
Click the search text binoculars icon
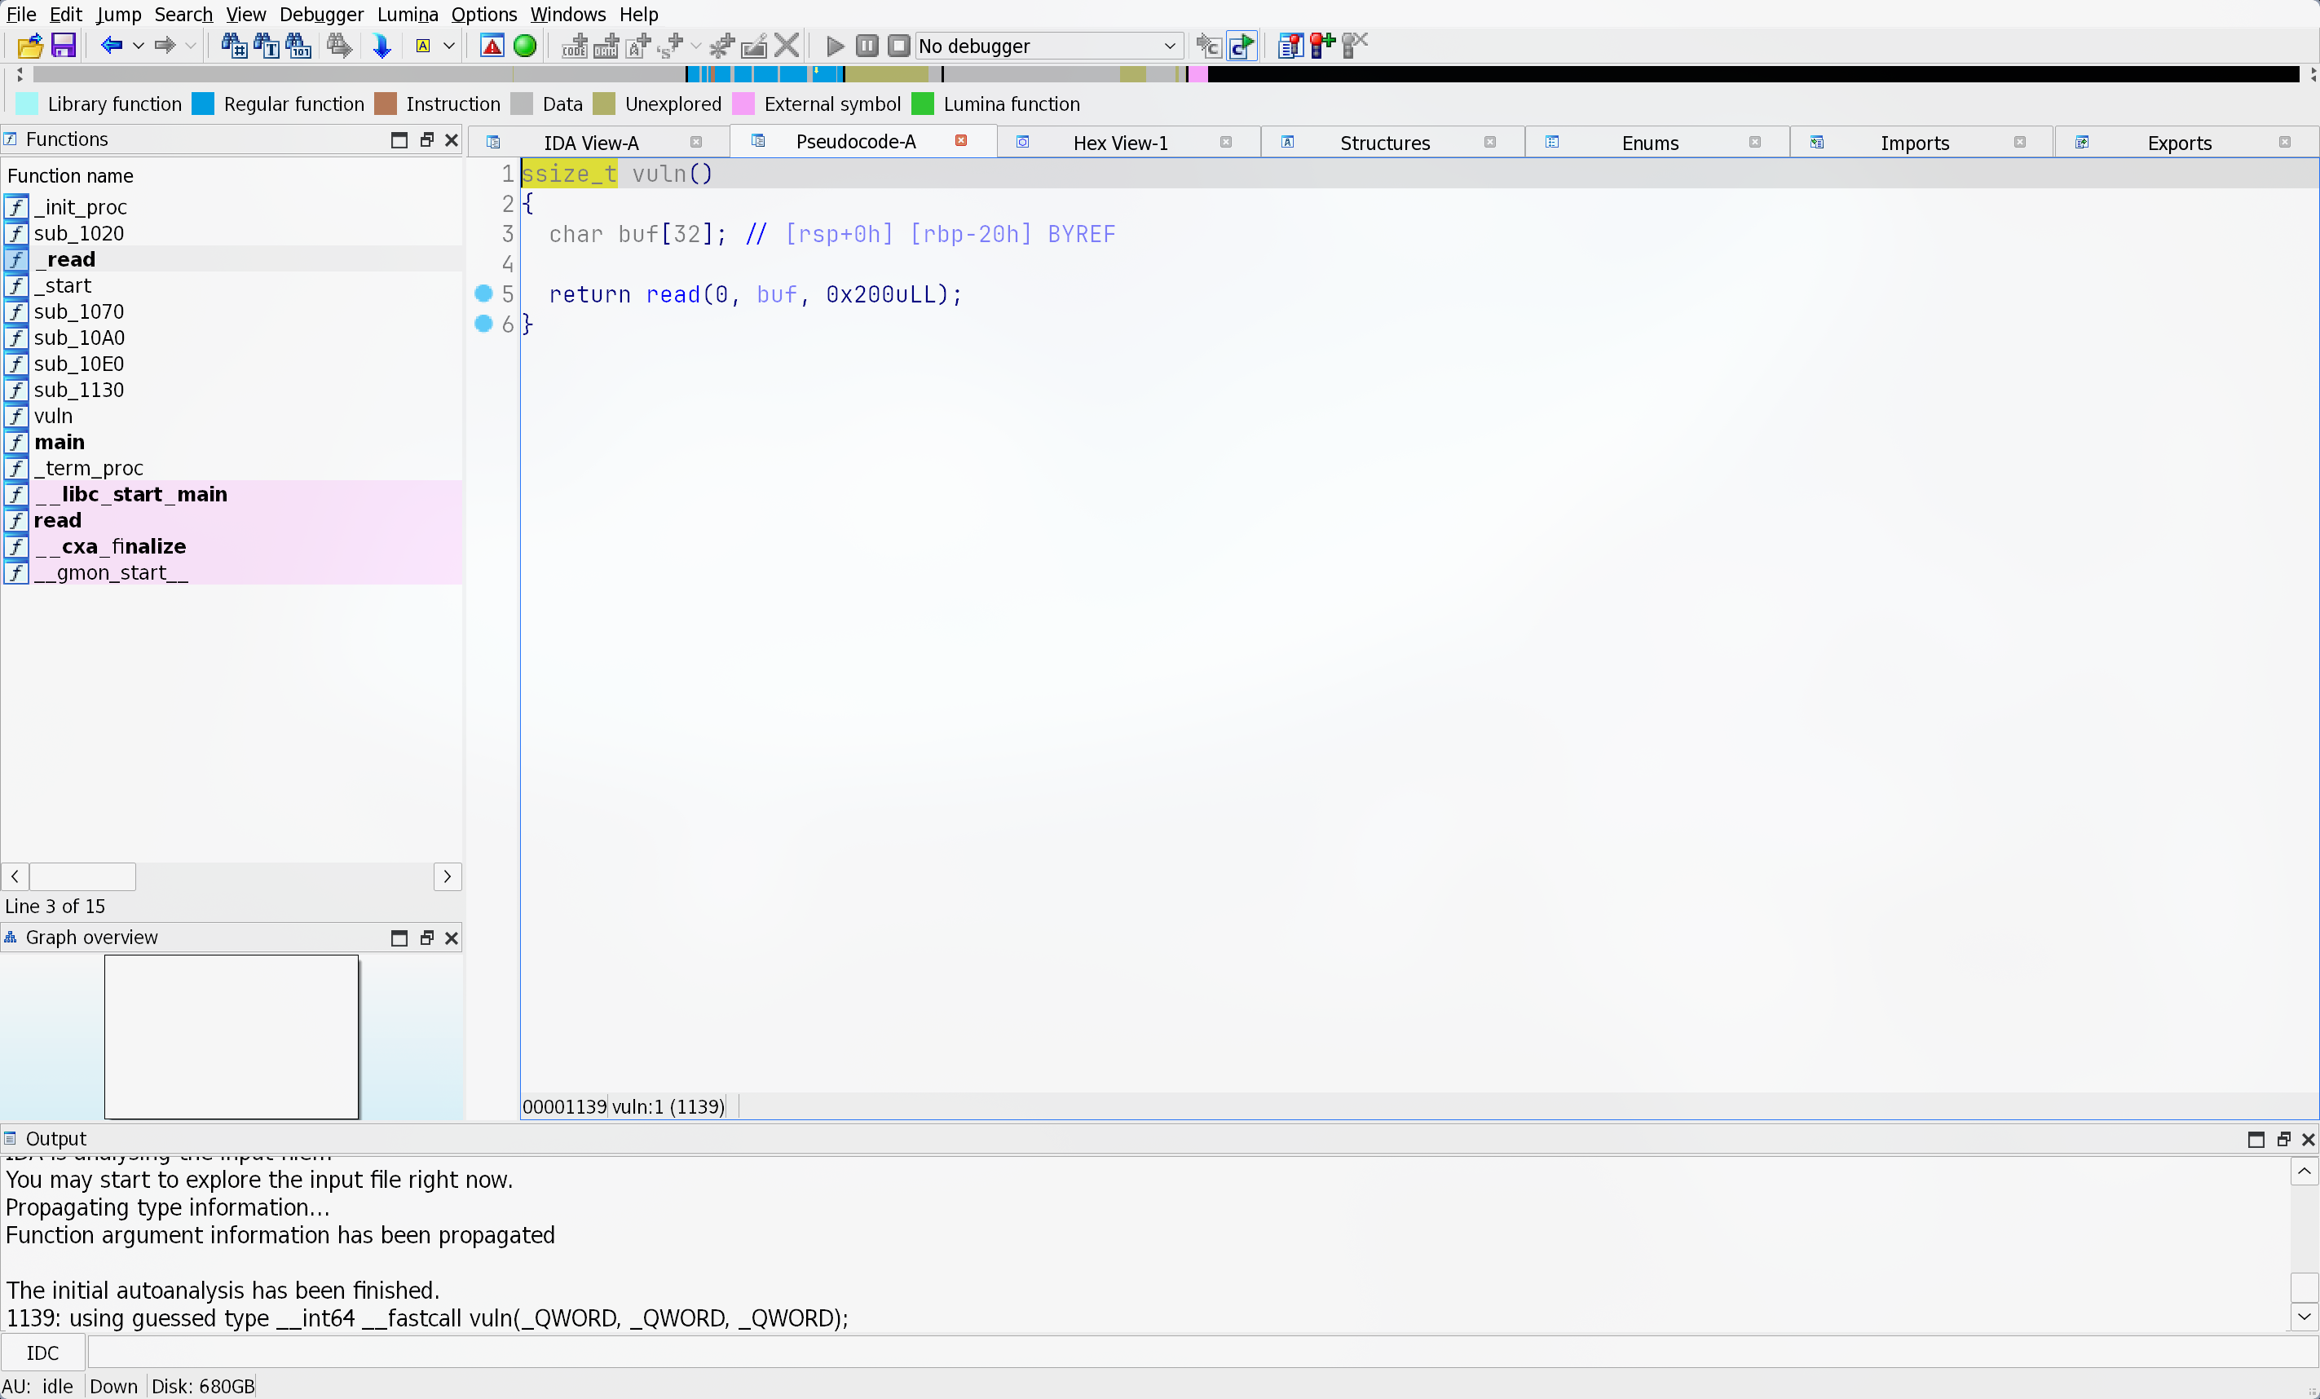266,45
